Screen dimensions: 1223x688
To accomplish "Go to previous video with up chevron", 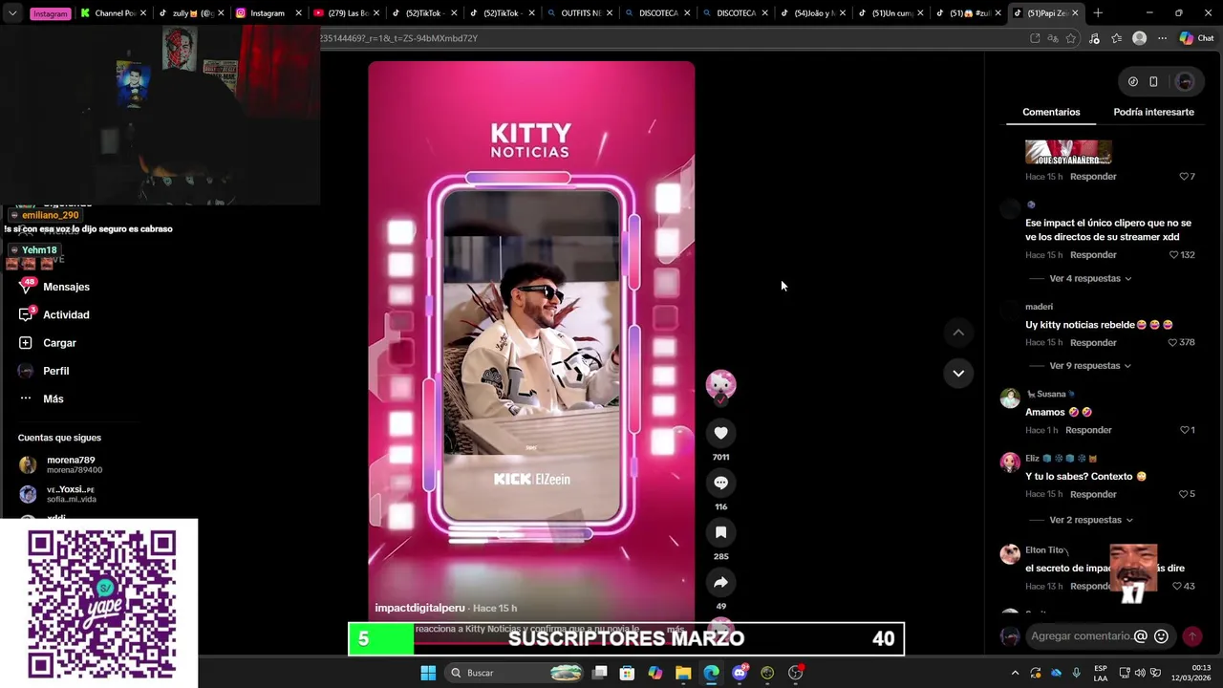I will 958,333.
